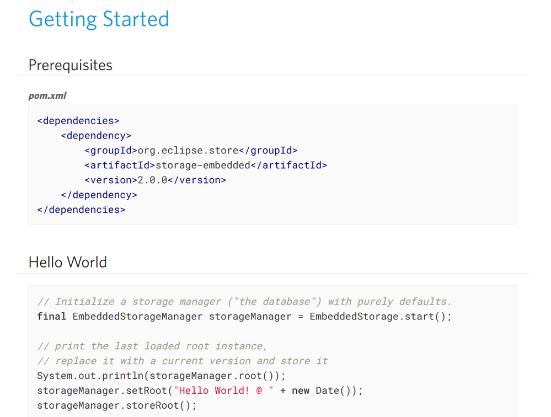Select the Hello World section heading

(x=67, y=263)
